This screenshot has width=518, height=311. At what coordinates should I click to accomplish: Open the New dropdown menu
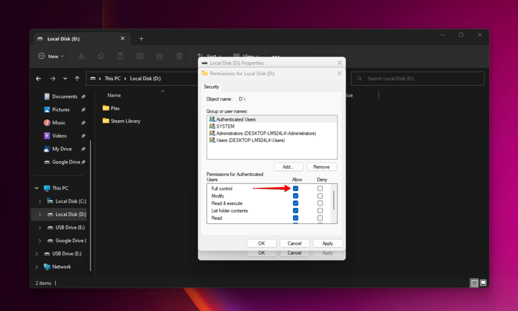pos(51,56)
